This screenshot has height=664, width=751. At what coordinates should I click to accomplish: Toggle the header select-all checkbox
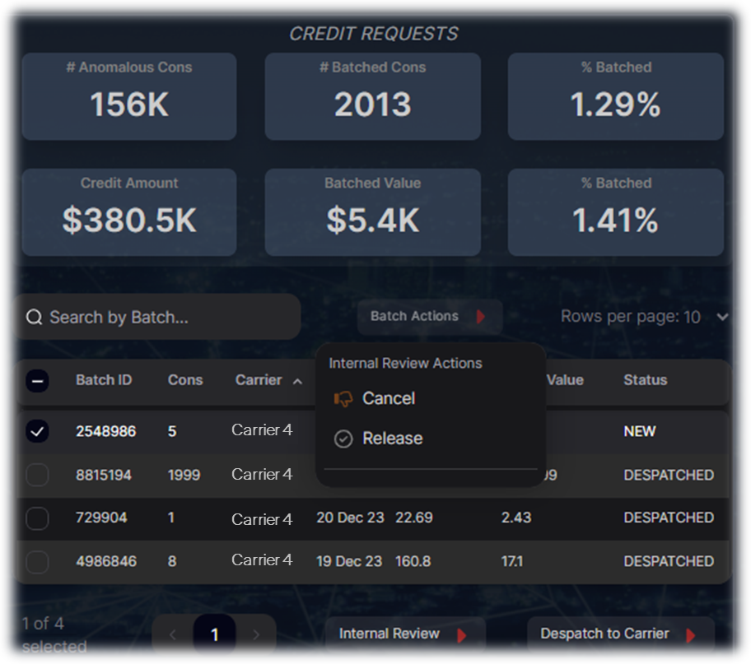click(x=38, y=381)
